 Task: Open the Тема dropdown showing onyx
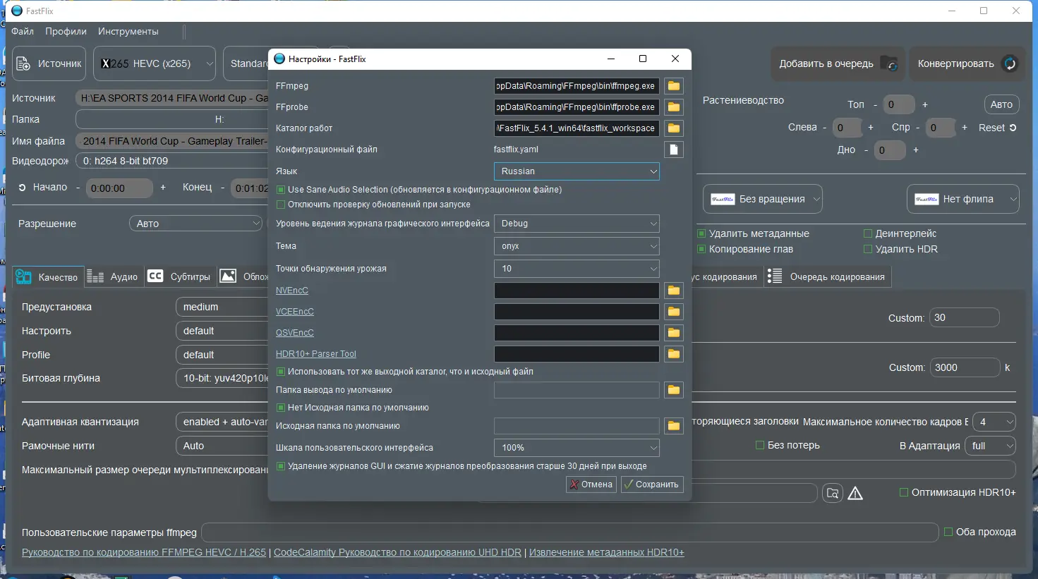[577, 246]
